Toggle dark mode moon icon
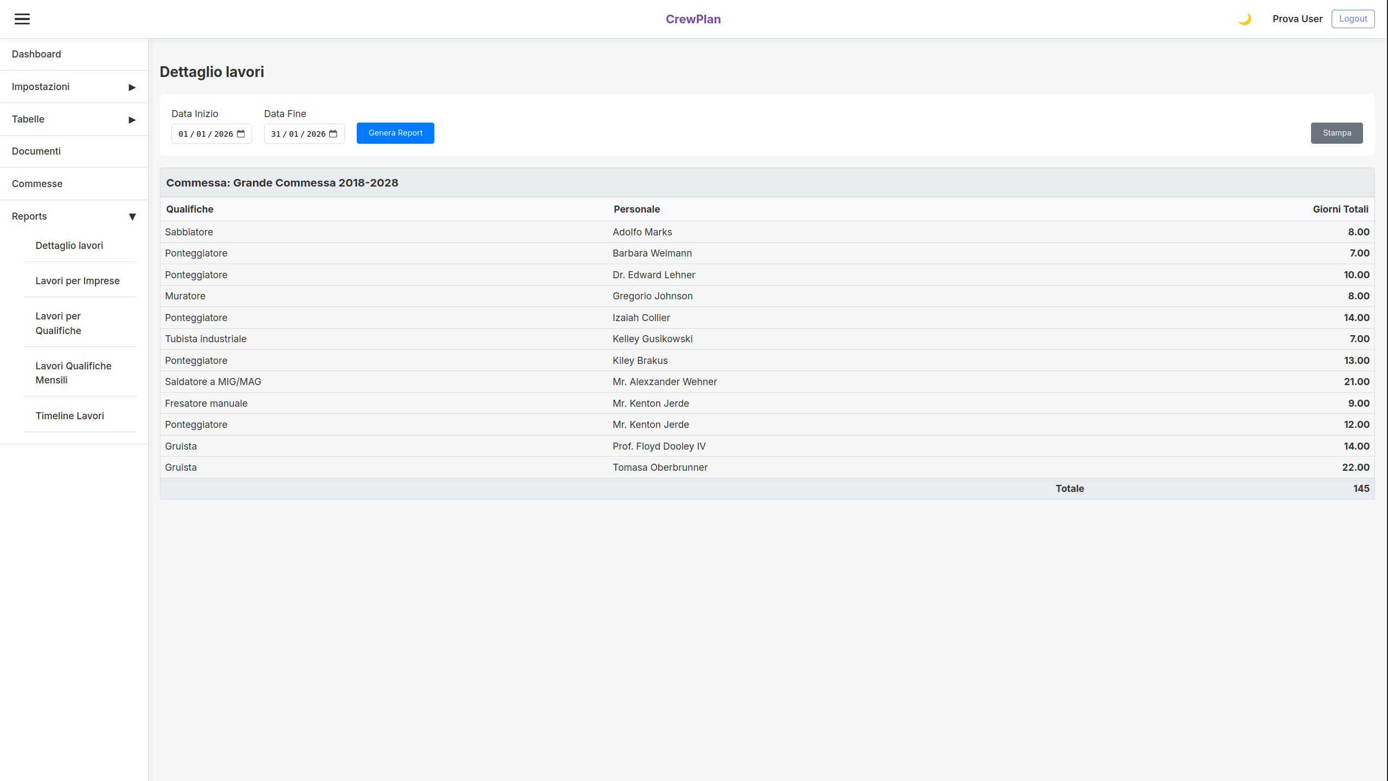 click(1245, 19)
